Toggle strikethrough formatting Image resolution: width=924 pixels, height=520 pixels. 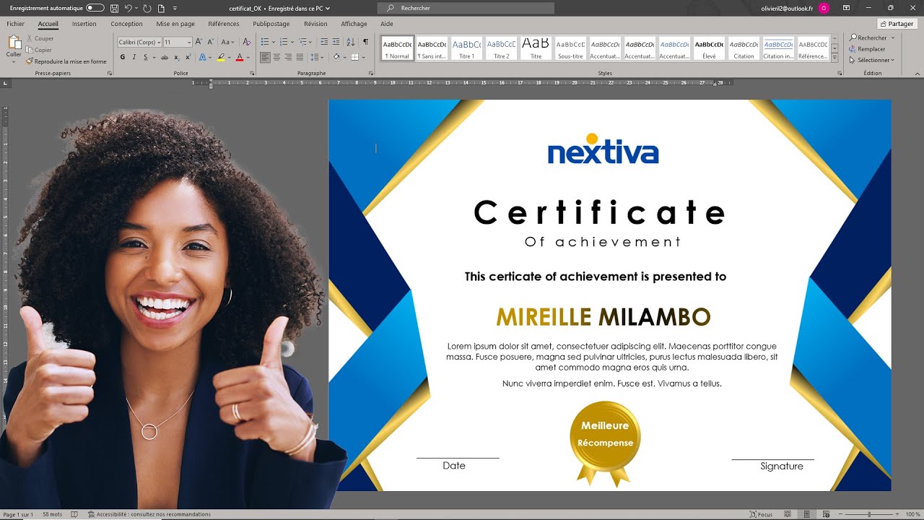click(x=165, y=57)
